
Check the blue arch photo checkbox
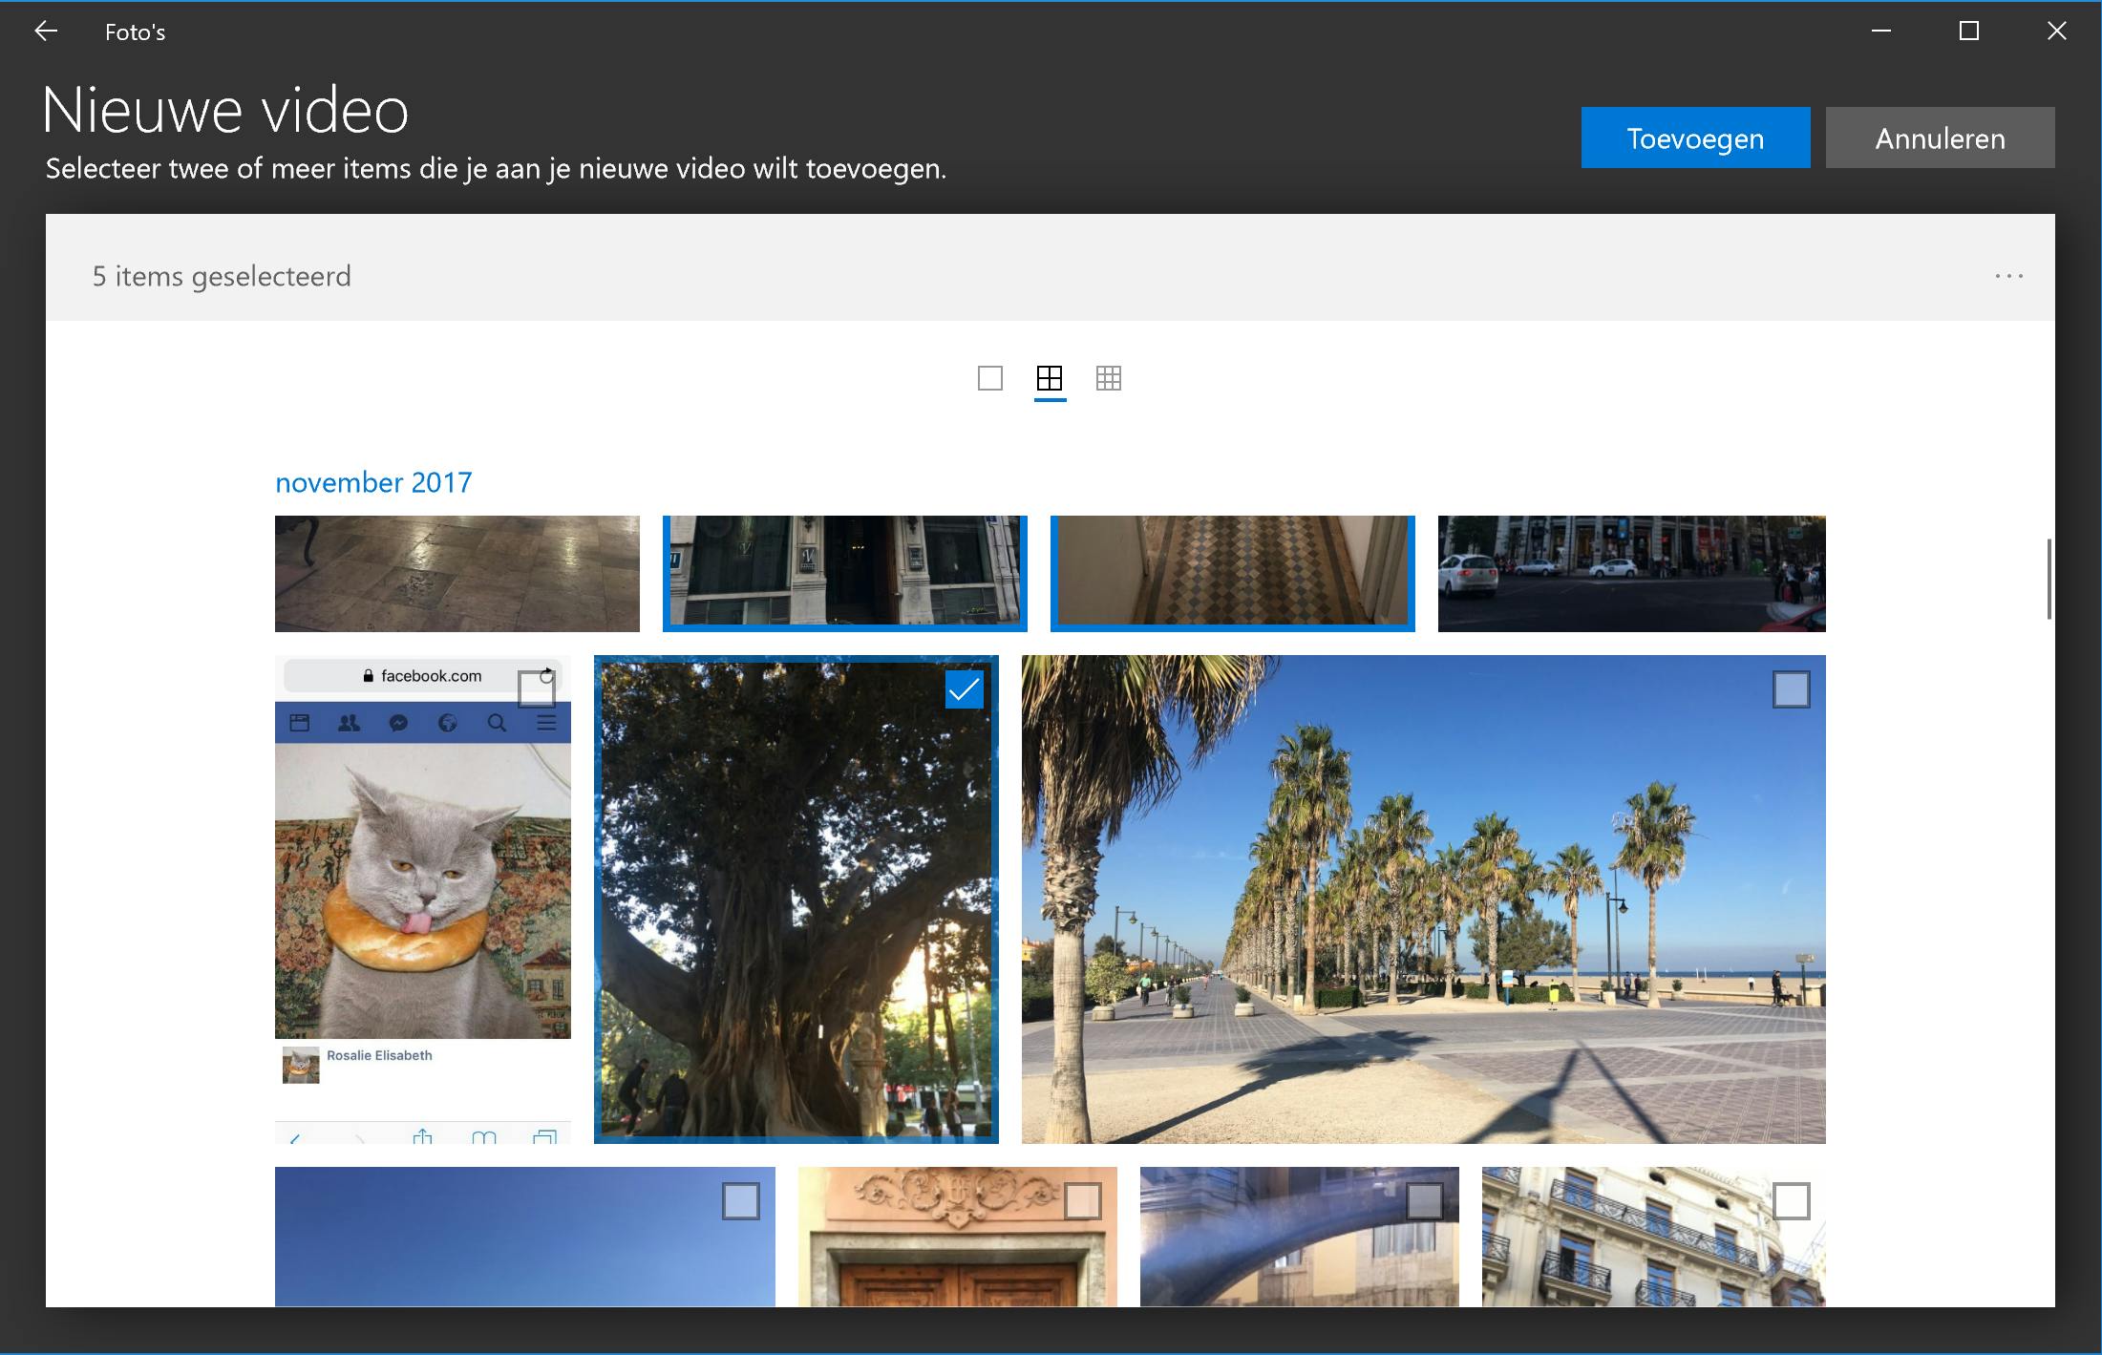click(1424, 1201)
